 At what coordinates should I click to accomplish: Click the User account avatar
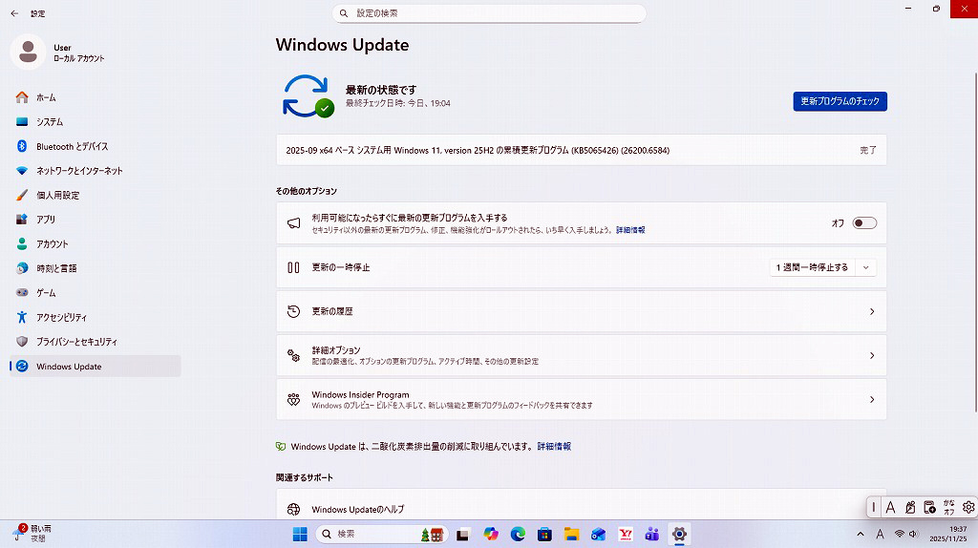(28, 52)
